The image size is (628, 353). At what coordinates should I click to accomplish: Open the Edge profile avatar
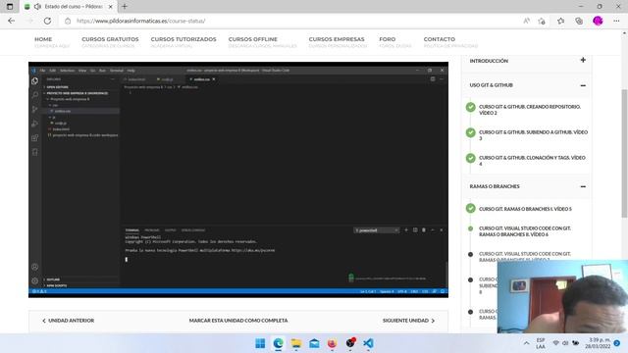click(598, 21)
